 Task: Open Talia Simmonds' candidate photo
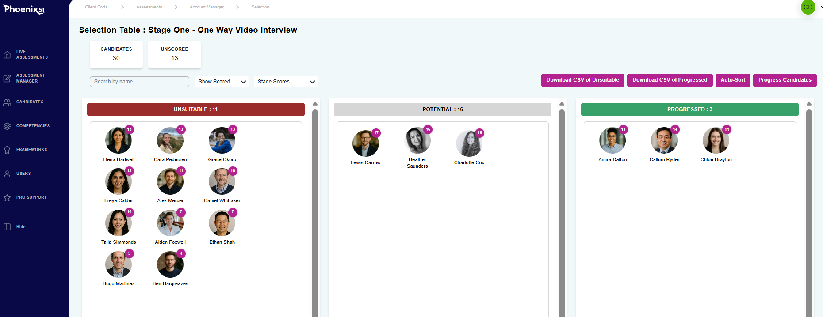click(x=119, y=223)
